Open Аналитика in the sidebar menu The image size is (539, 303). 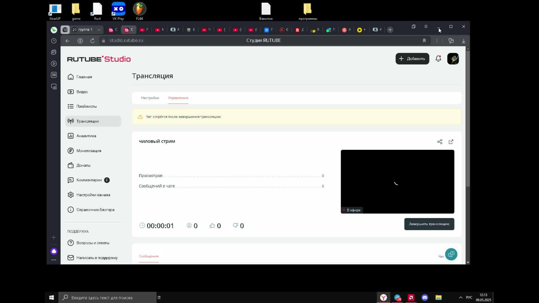tap(86, 136)
